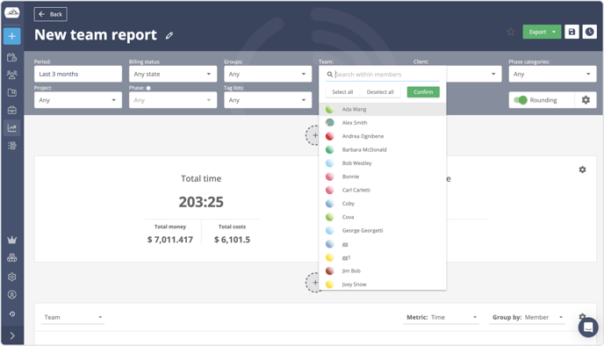
Task: Mark report as favorite with star icon
Action: tap(511, 32)
